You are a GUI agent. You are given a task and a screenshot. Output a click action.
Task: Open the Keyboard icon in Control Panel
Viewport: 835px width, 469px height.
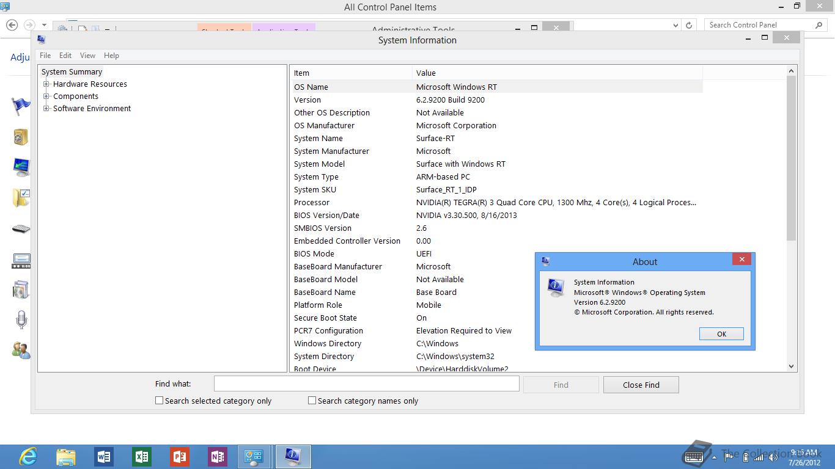[x=21, y=229]
